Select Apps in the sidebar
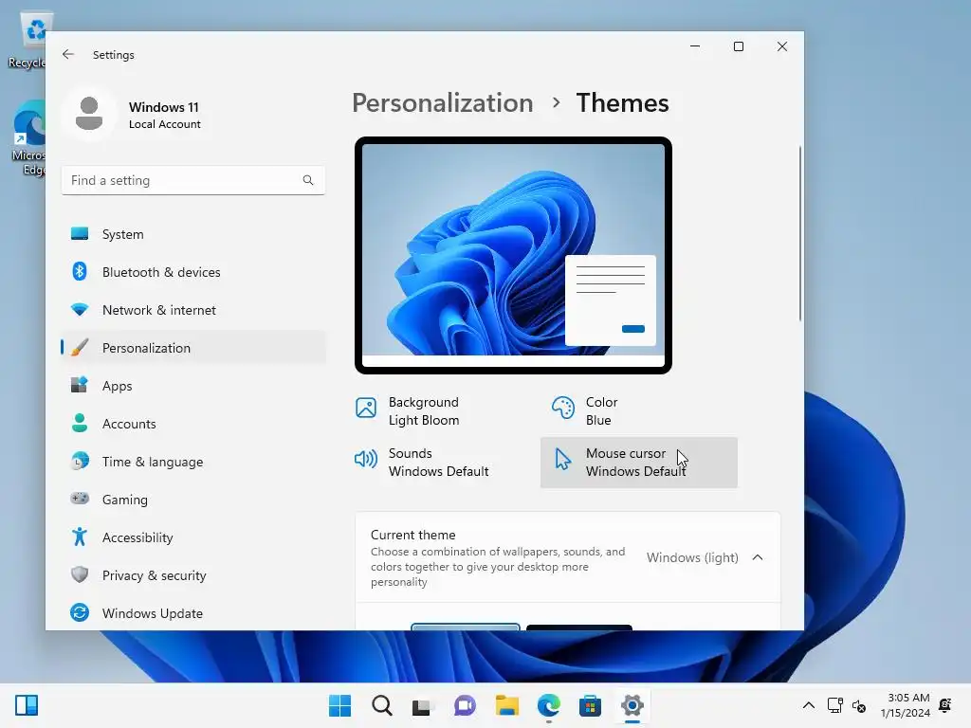The width and height of the screenshot is (971, 728). click(193, 386)
